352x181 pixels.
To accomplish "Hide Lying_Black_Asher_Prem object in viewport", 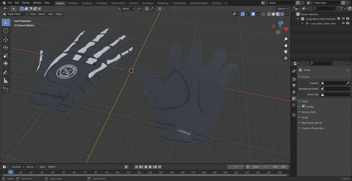I will [343, 23].
